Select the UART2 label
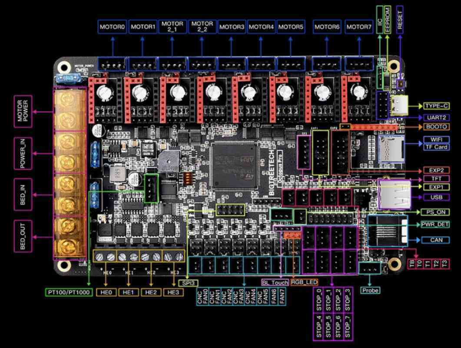Image resolution: width=461 pixels, height=348 pixels. [x=437, y=117]
